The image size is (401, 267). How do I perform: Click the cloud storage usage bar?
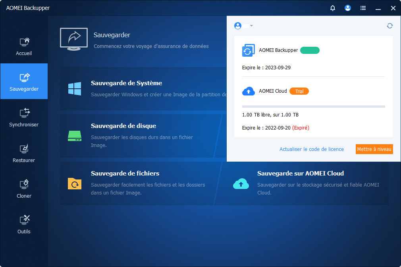tap(314, 107)
